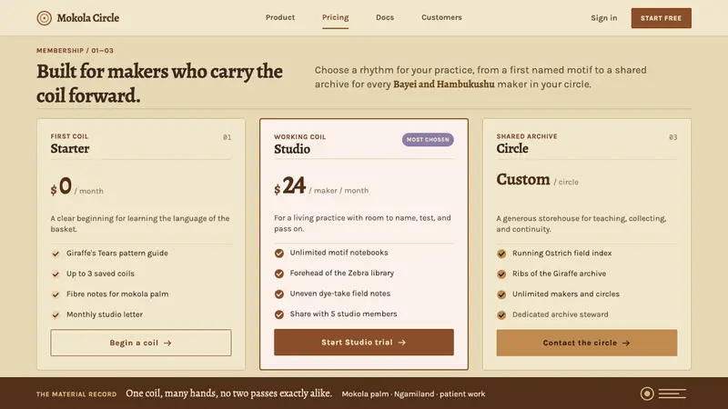Screen dimensions: 728x409
Task: Go to the Customers nav link
Action: click(x=441, y=17)
